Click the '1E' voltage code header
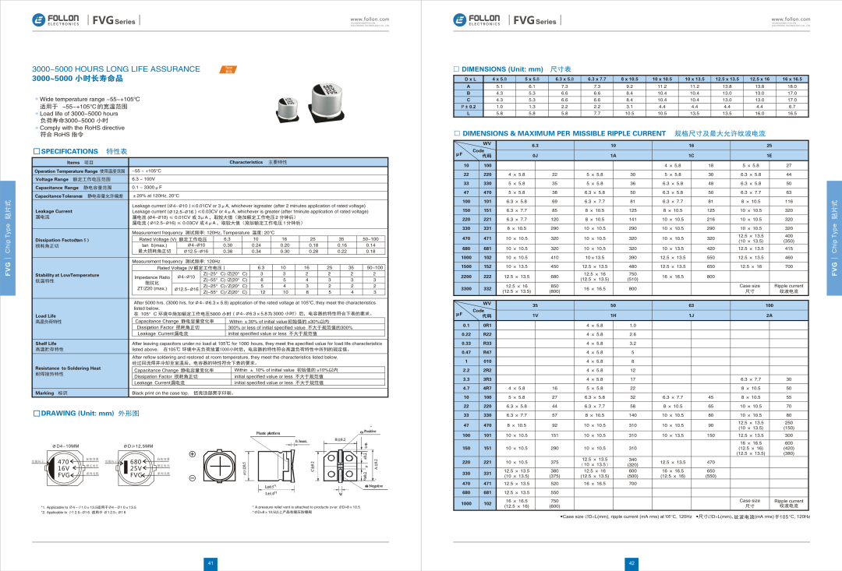 coord(769,156)
